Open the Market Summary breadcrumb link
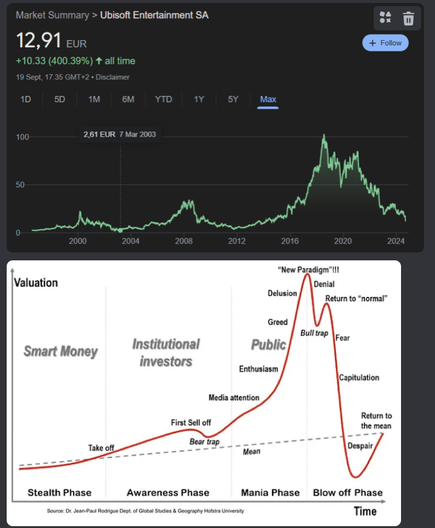Screen dimensions: 435x528 tap(52, 15)
